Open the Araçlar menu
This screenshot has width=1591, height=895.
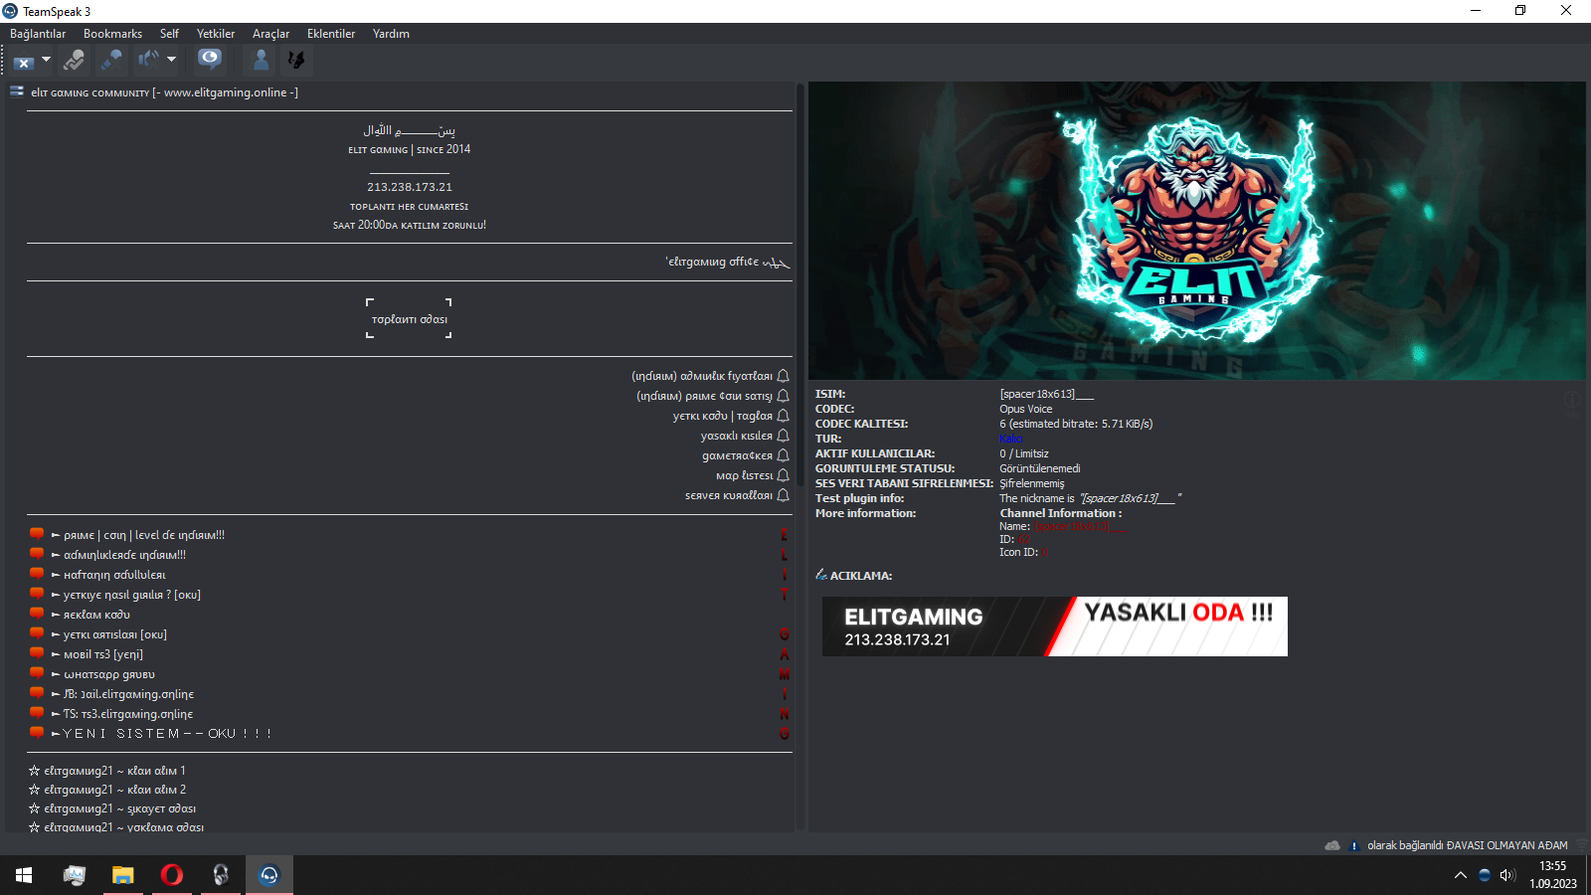[270, 34]
